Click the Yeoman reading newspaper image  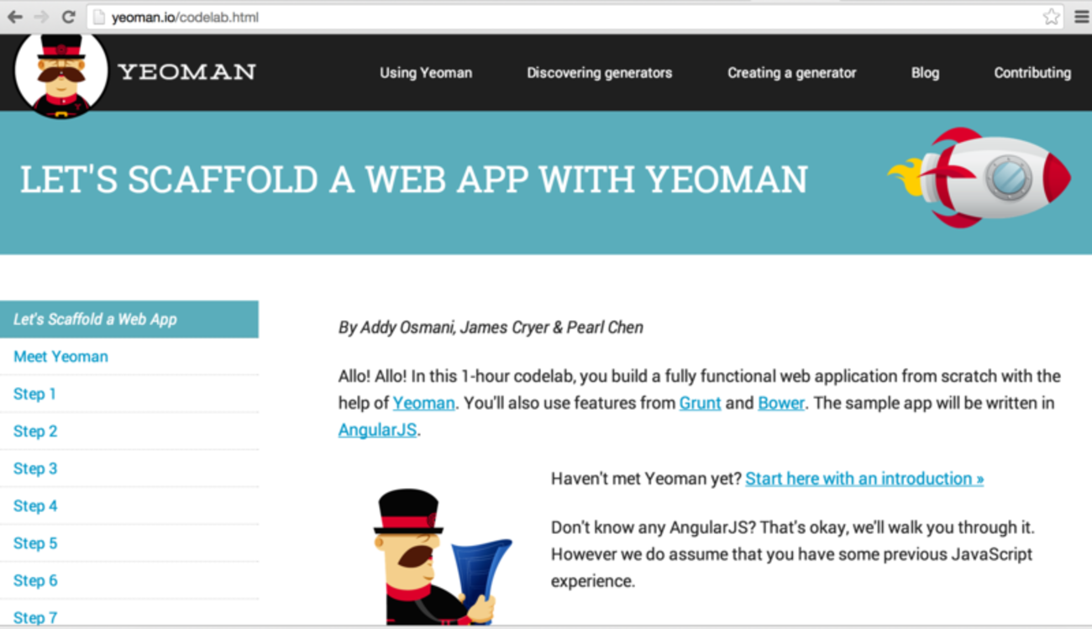442,556
